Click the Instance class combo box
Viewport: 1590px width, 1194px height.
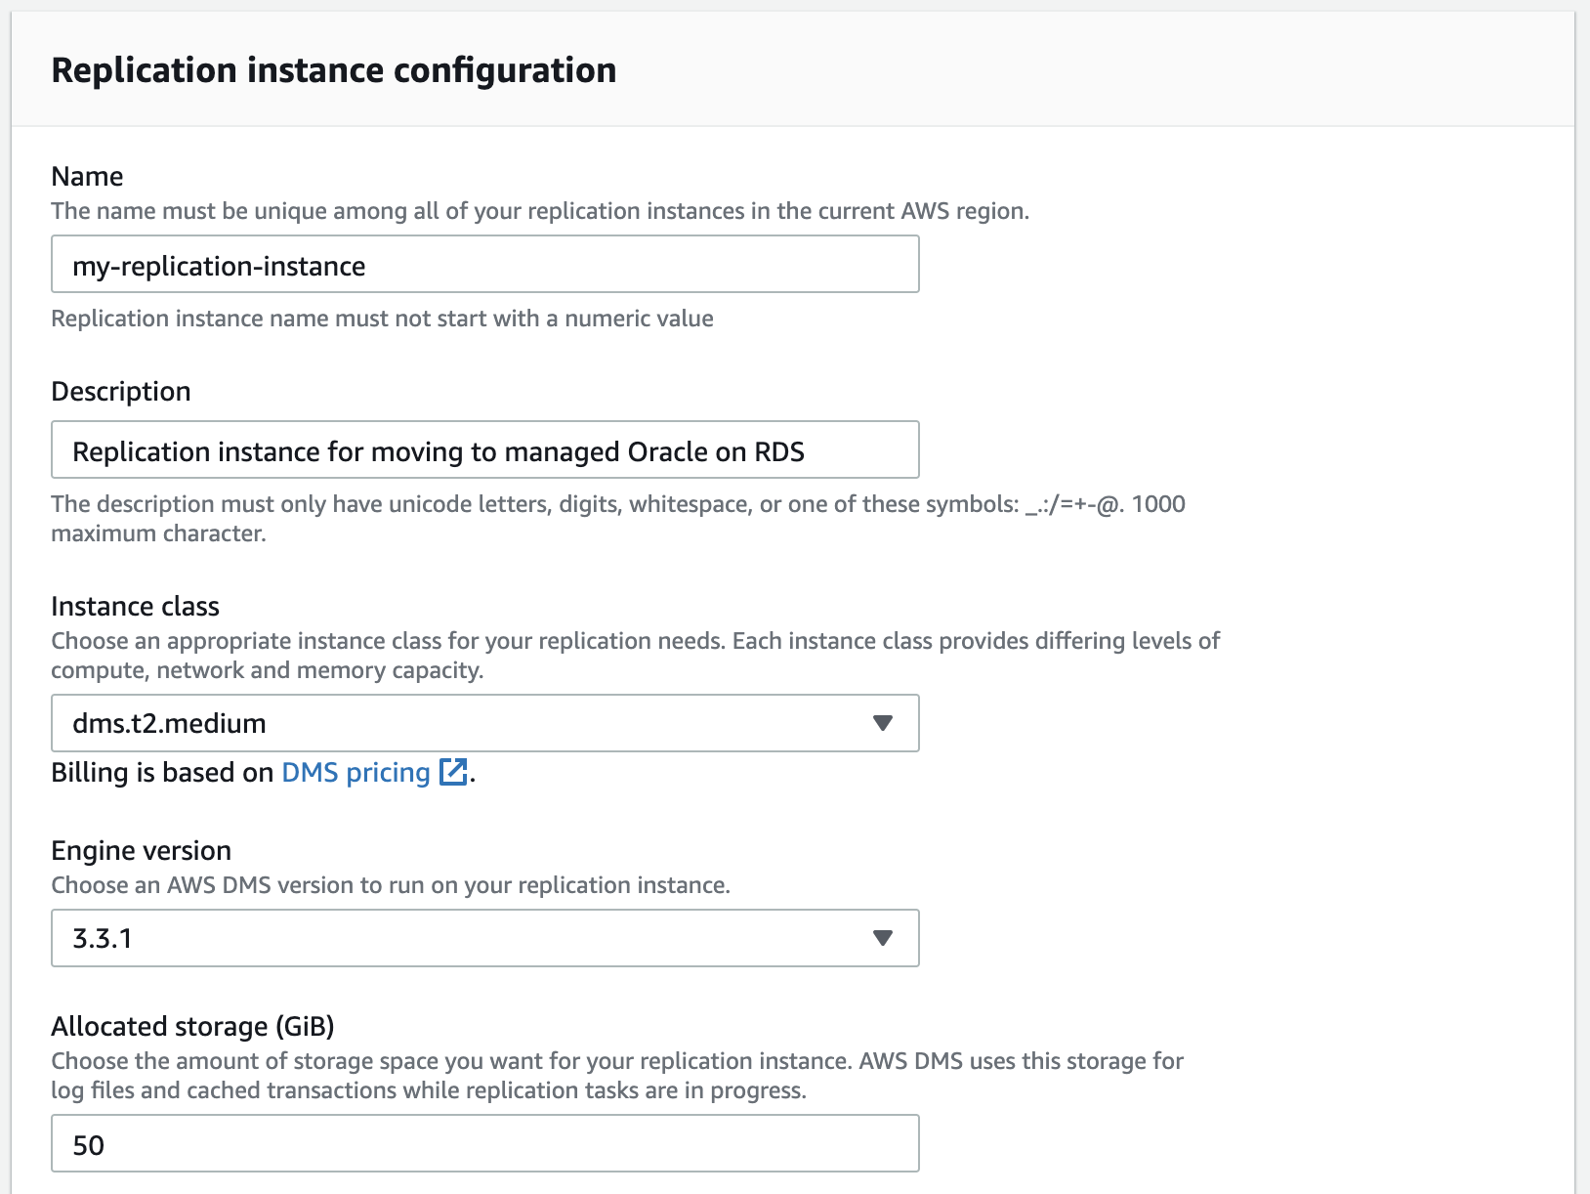coord(485,723)
